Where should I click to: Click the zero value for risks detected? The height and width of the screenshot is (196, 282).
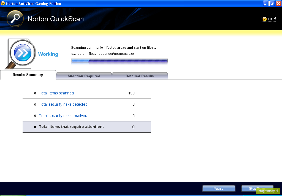point(134,105)
